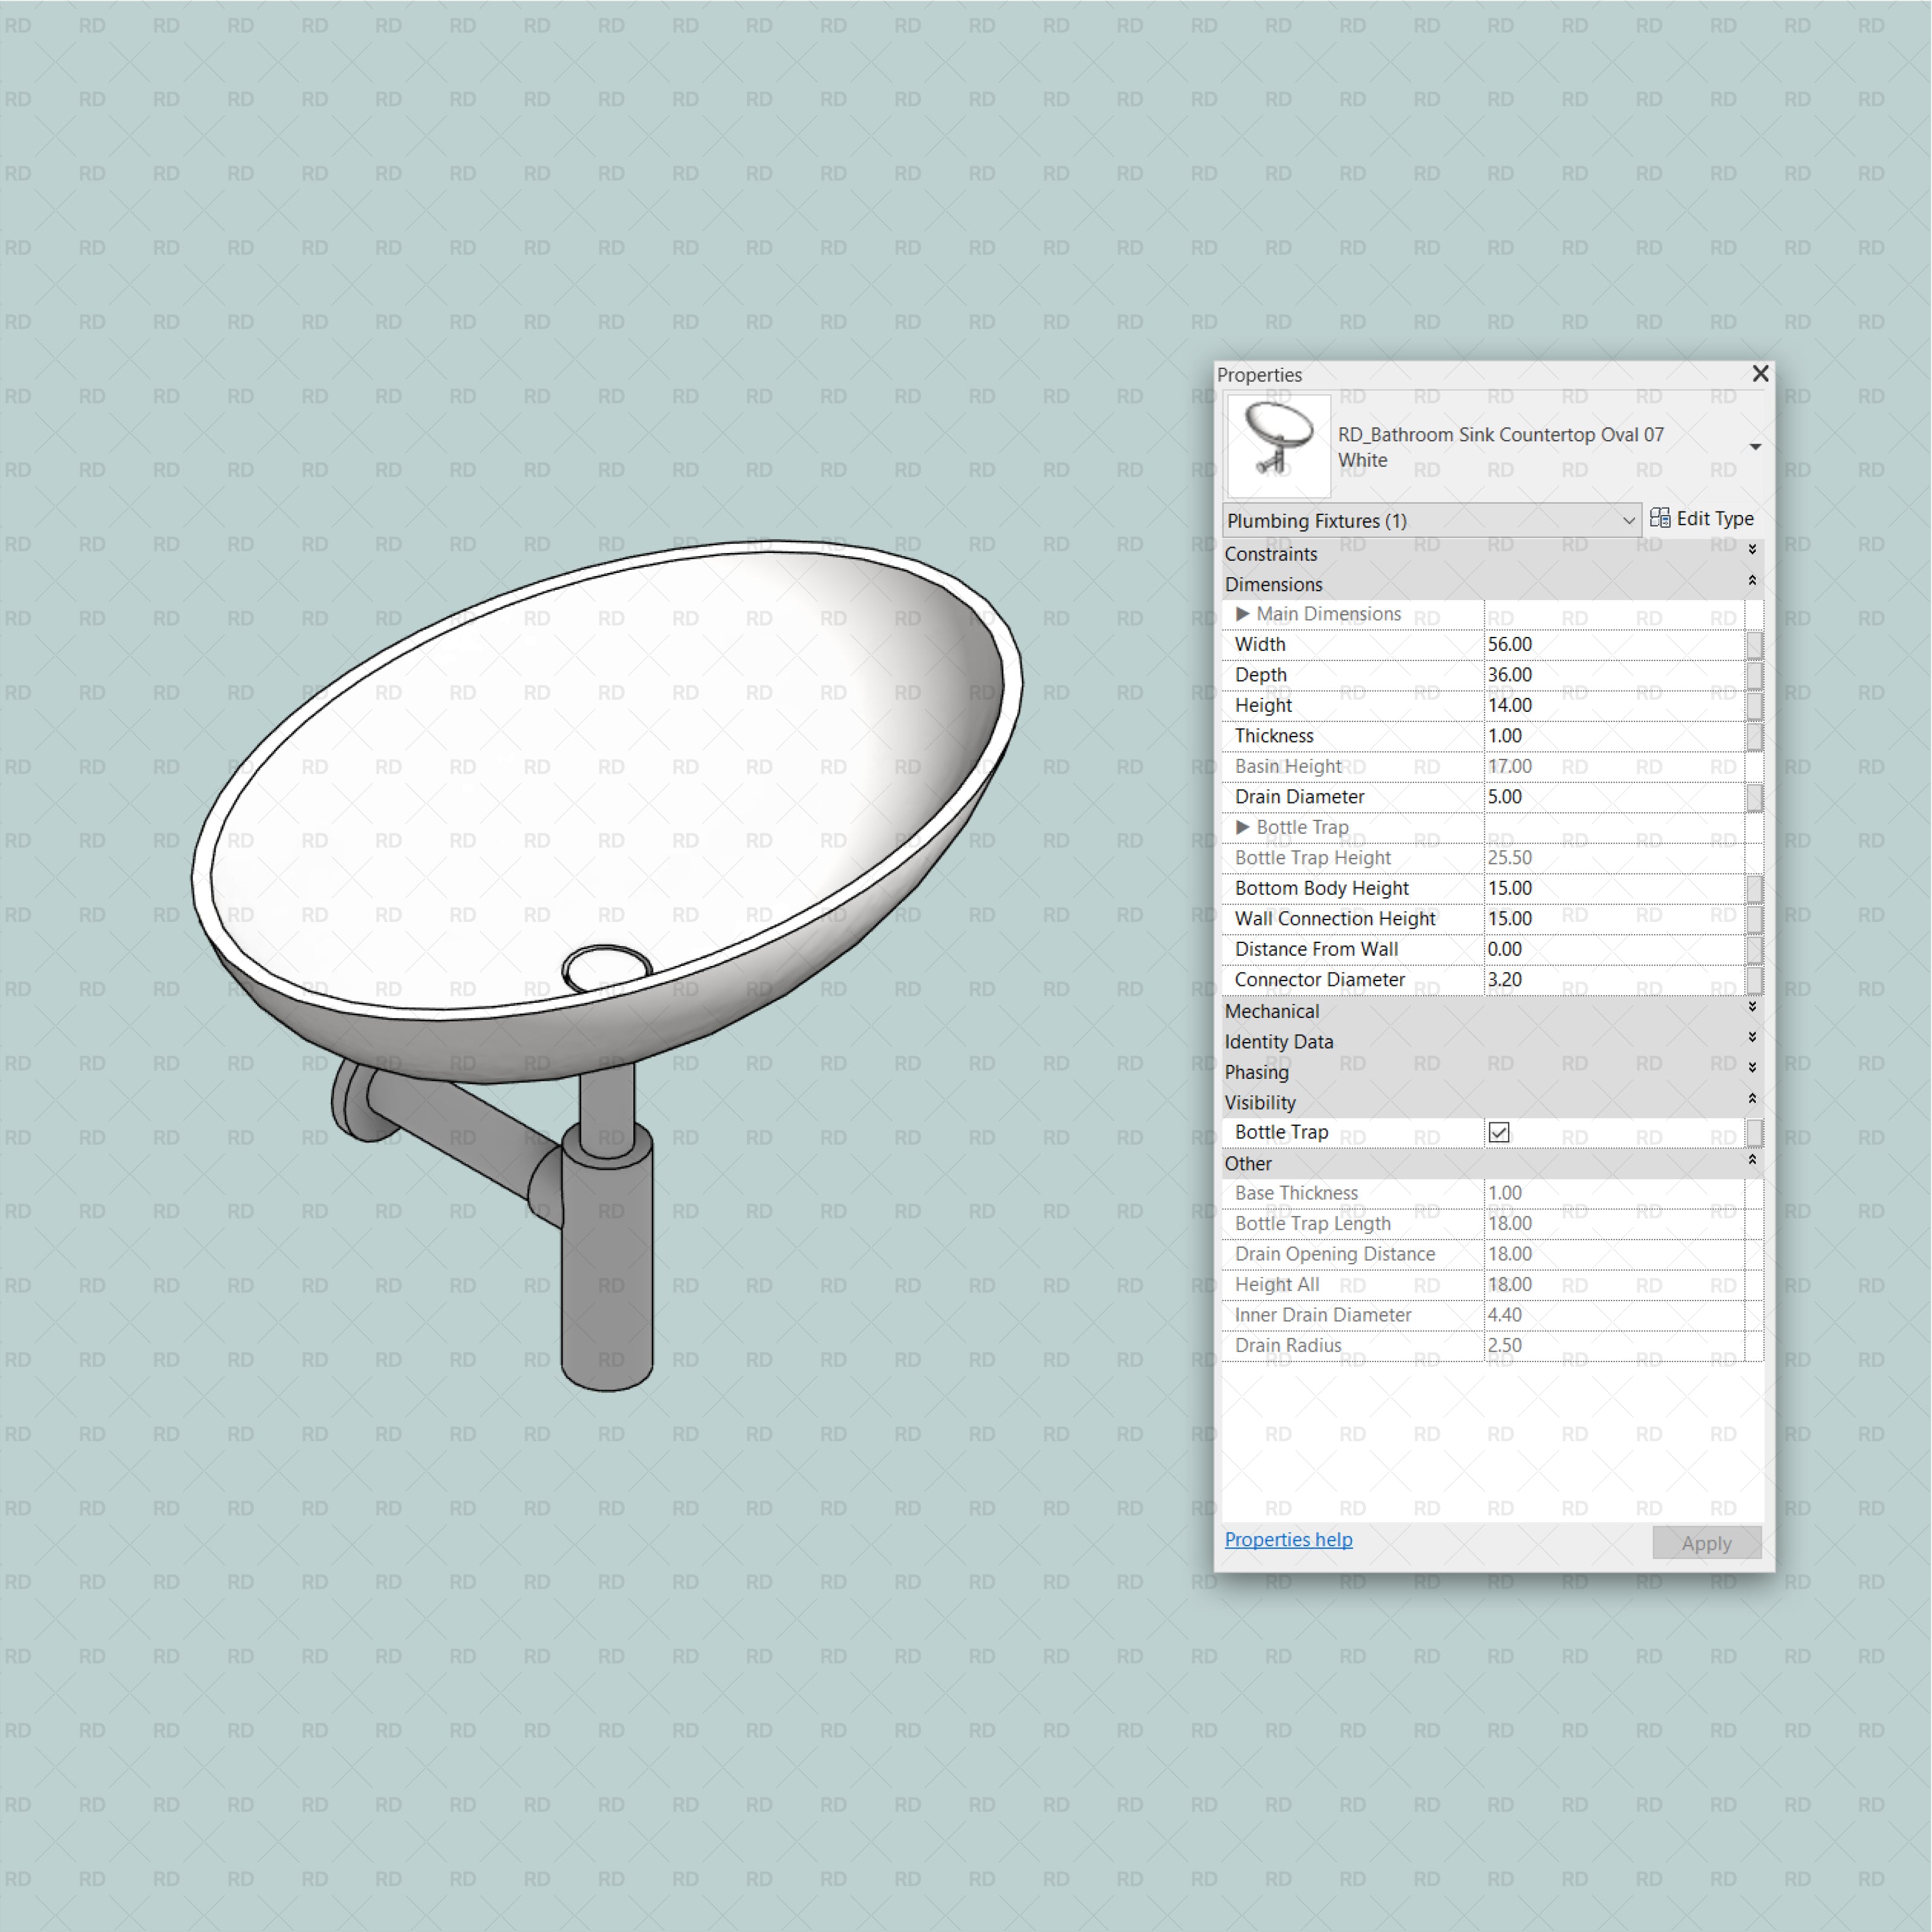Screen dimensions: 1932x1932
Task: Expand the Bottle Trap group
Action: click(x=1242, y=828)
